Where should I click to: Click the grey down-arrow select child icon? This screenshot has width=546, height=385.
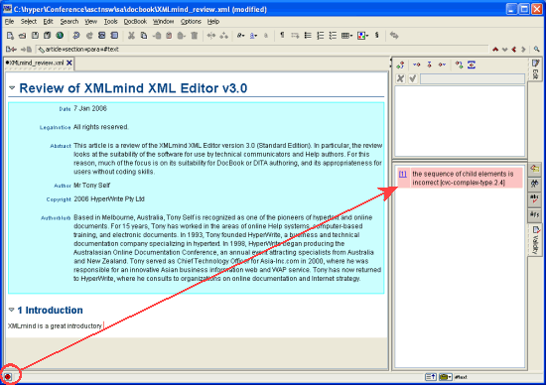[x=504, y=50]
